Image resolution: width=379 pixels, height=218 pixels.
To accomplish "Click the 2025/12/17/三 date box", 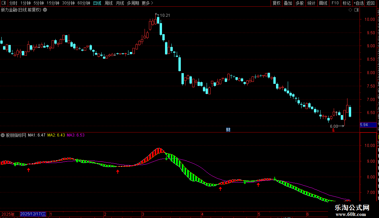I will coord(33,214).
